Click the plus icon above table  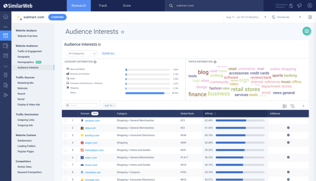(x=303, y=106)
